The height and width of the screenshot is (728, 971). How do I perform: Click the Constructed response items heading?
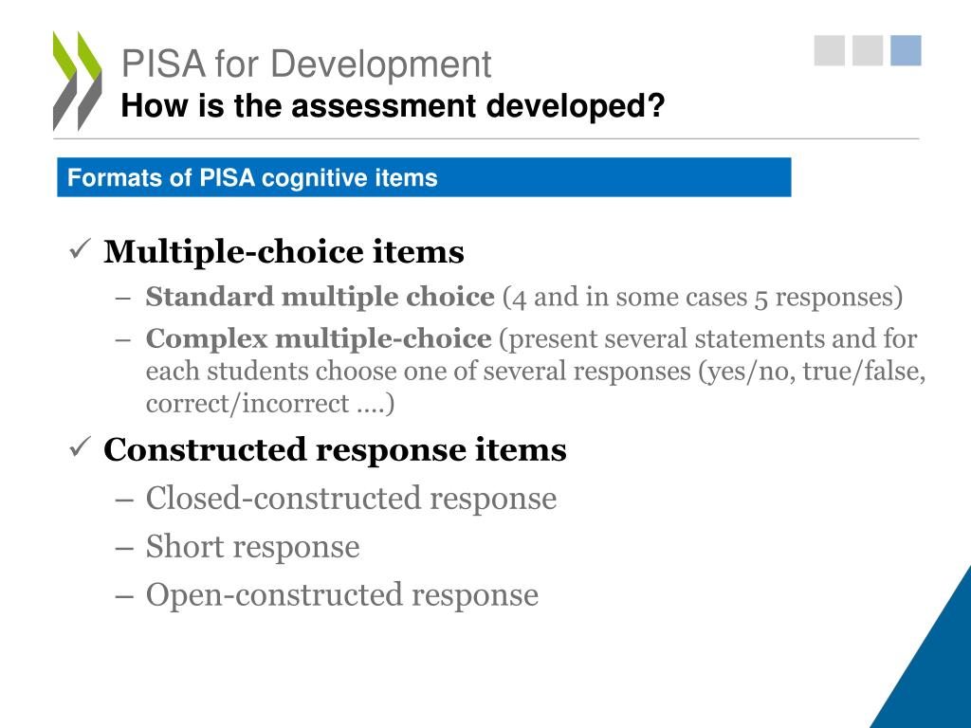coord(335,449)
